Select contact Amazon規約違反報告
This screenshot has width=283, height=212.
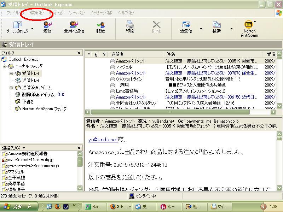coord(28,154)
